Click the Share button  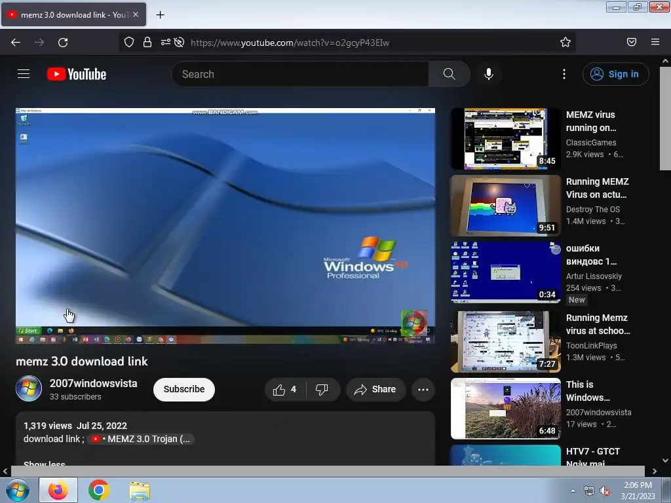[x=375, y=389]
